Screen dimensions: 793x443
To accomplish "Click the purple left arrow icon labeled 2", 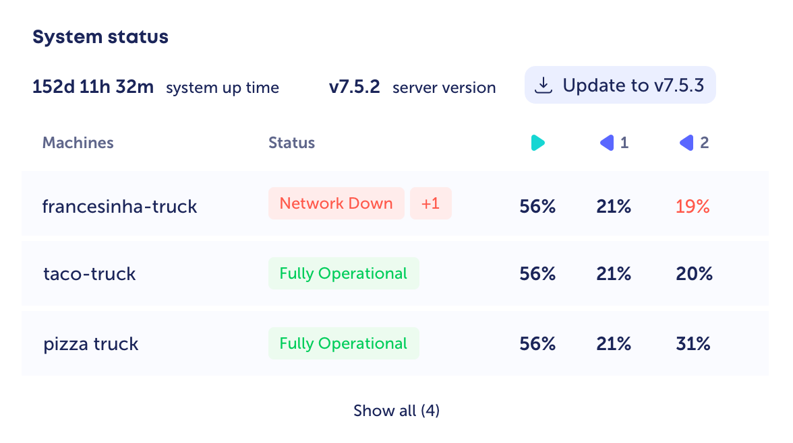I will 687,143.
